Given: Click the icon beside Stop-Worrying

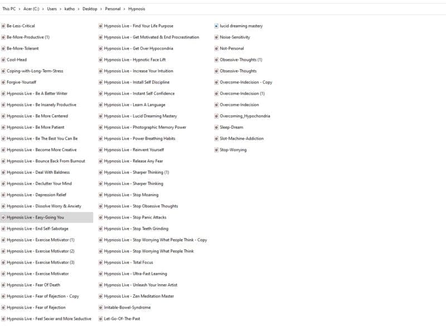Looking at the screenshot, I should (x=216, y=149).
